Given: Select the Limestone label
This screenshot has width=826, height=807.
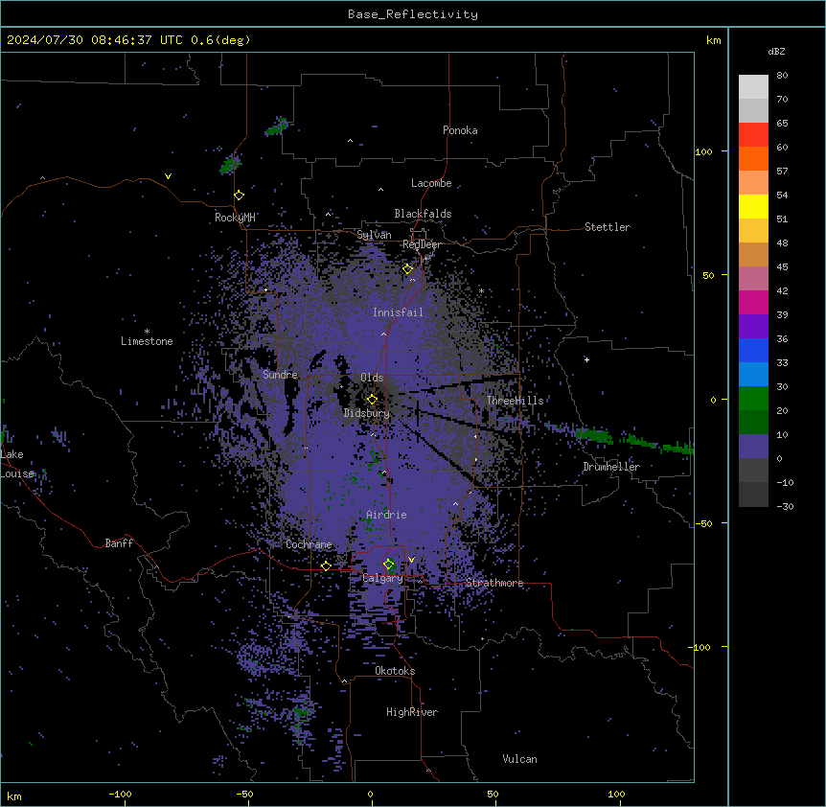Looking at the screenshot, I should coord(147,341).
